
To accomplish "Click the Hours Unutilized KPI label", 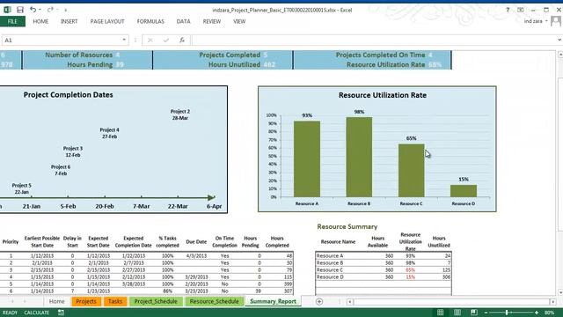I will [234, 64].
